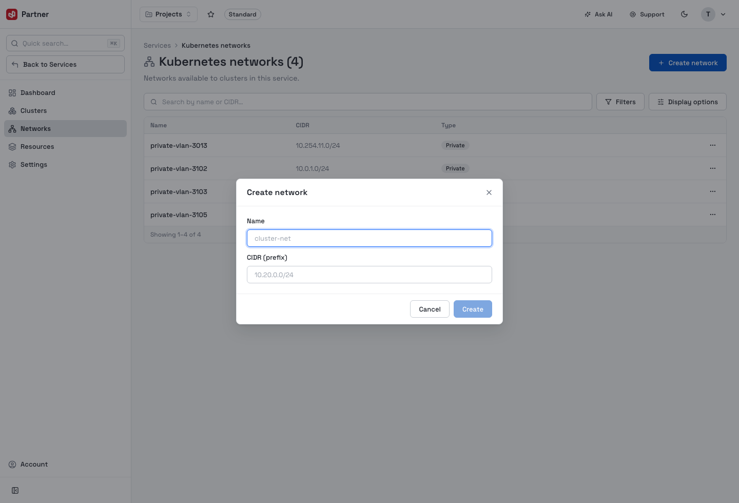Screen dimensions: 739x503
Task: Click the 10.0.1.0/24 CIDR cell
Action: tap(313, 169)
